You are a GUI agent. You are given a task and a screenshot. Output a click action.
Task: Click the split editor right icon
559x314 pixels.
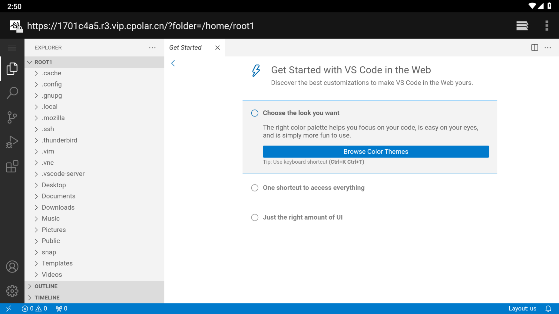coord(534,48)
